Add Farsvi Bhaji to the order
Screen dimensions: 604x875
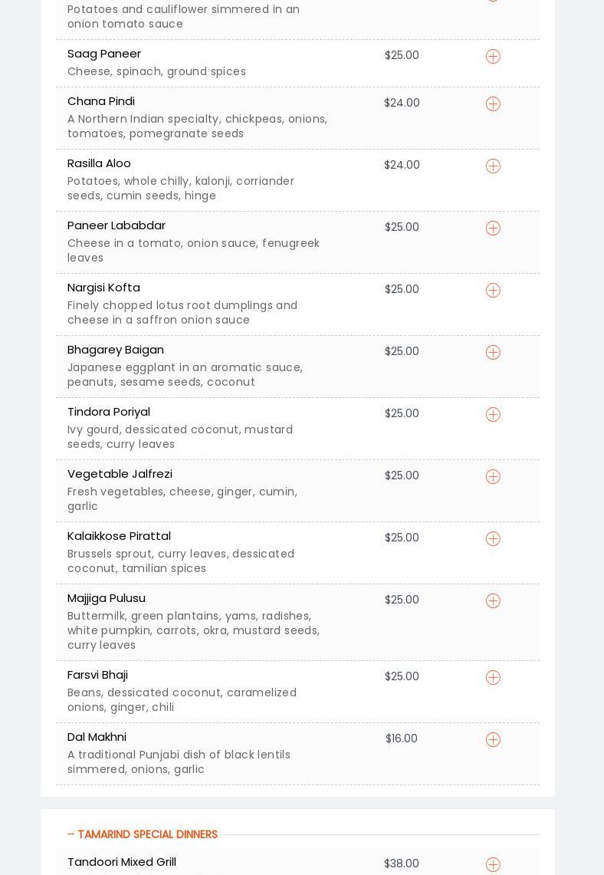(x=493, y=678)
